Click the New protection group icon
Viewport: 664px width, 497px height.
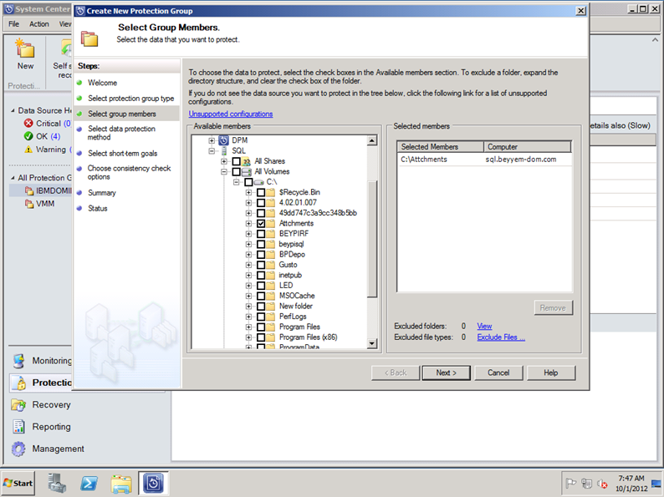[25, 48]
